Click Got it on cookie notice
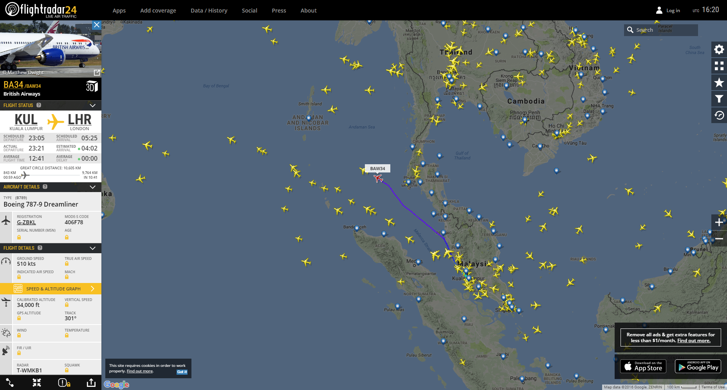 (x=182, y=372)
